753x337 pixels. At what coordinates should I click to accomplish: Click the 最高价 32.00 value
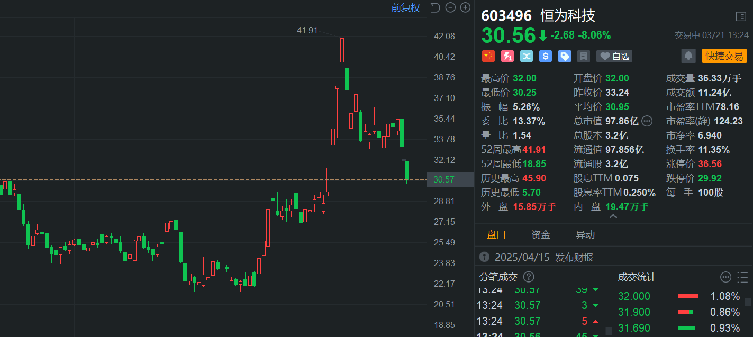pos(524,78)
